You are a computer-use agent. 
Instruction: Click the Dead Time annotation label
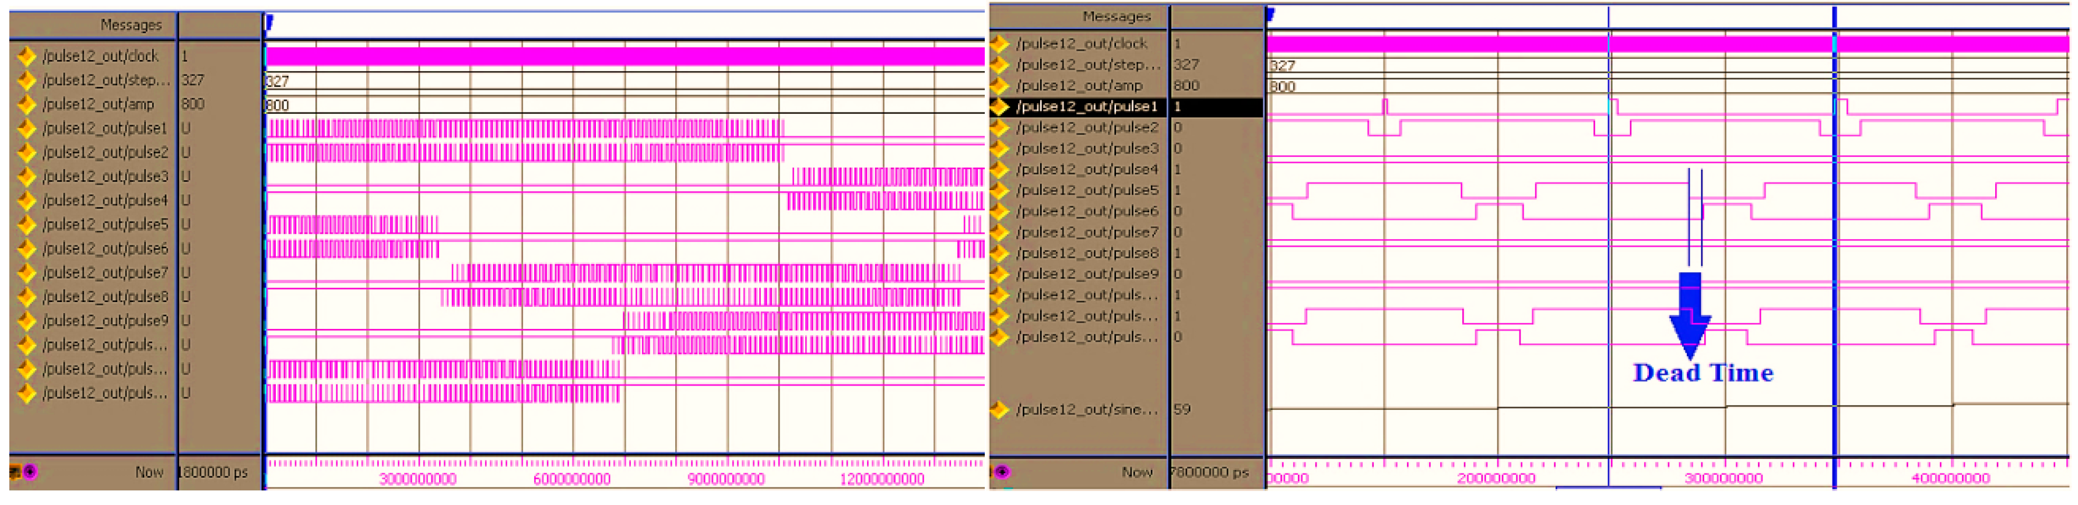point(1702,373)
